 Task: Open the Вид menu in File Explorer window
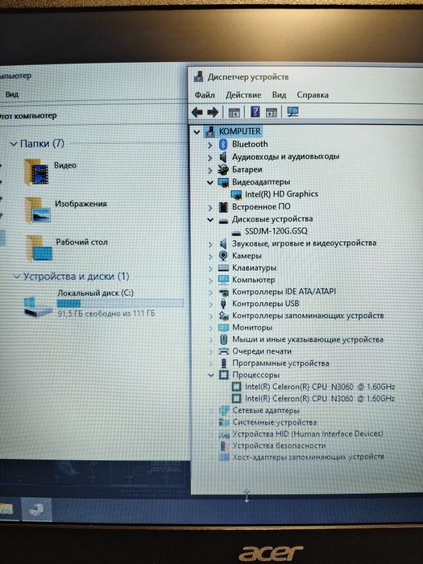click(12, 94)
